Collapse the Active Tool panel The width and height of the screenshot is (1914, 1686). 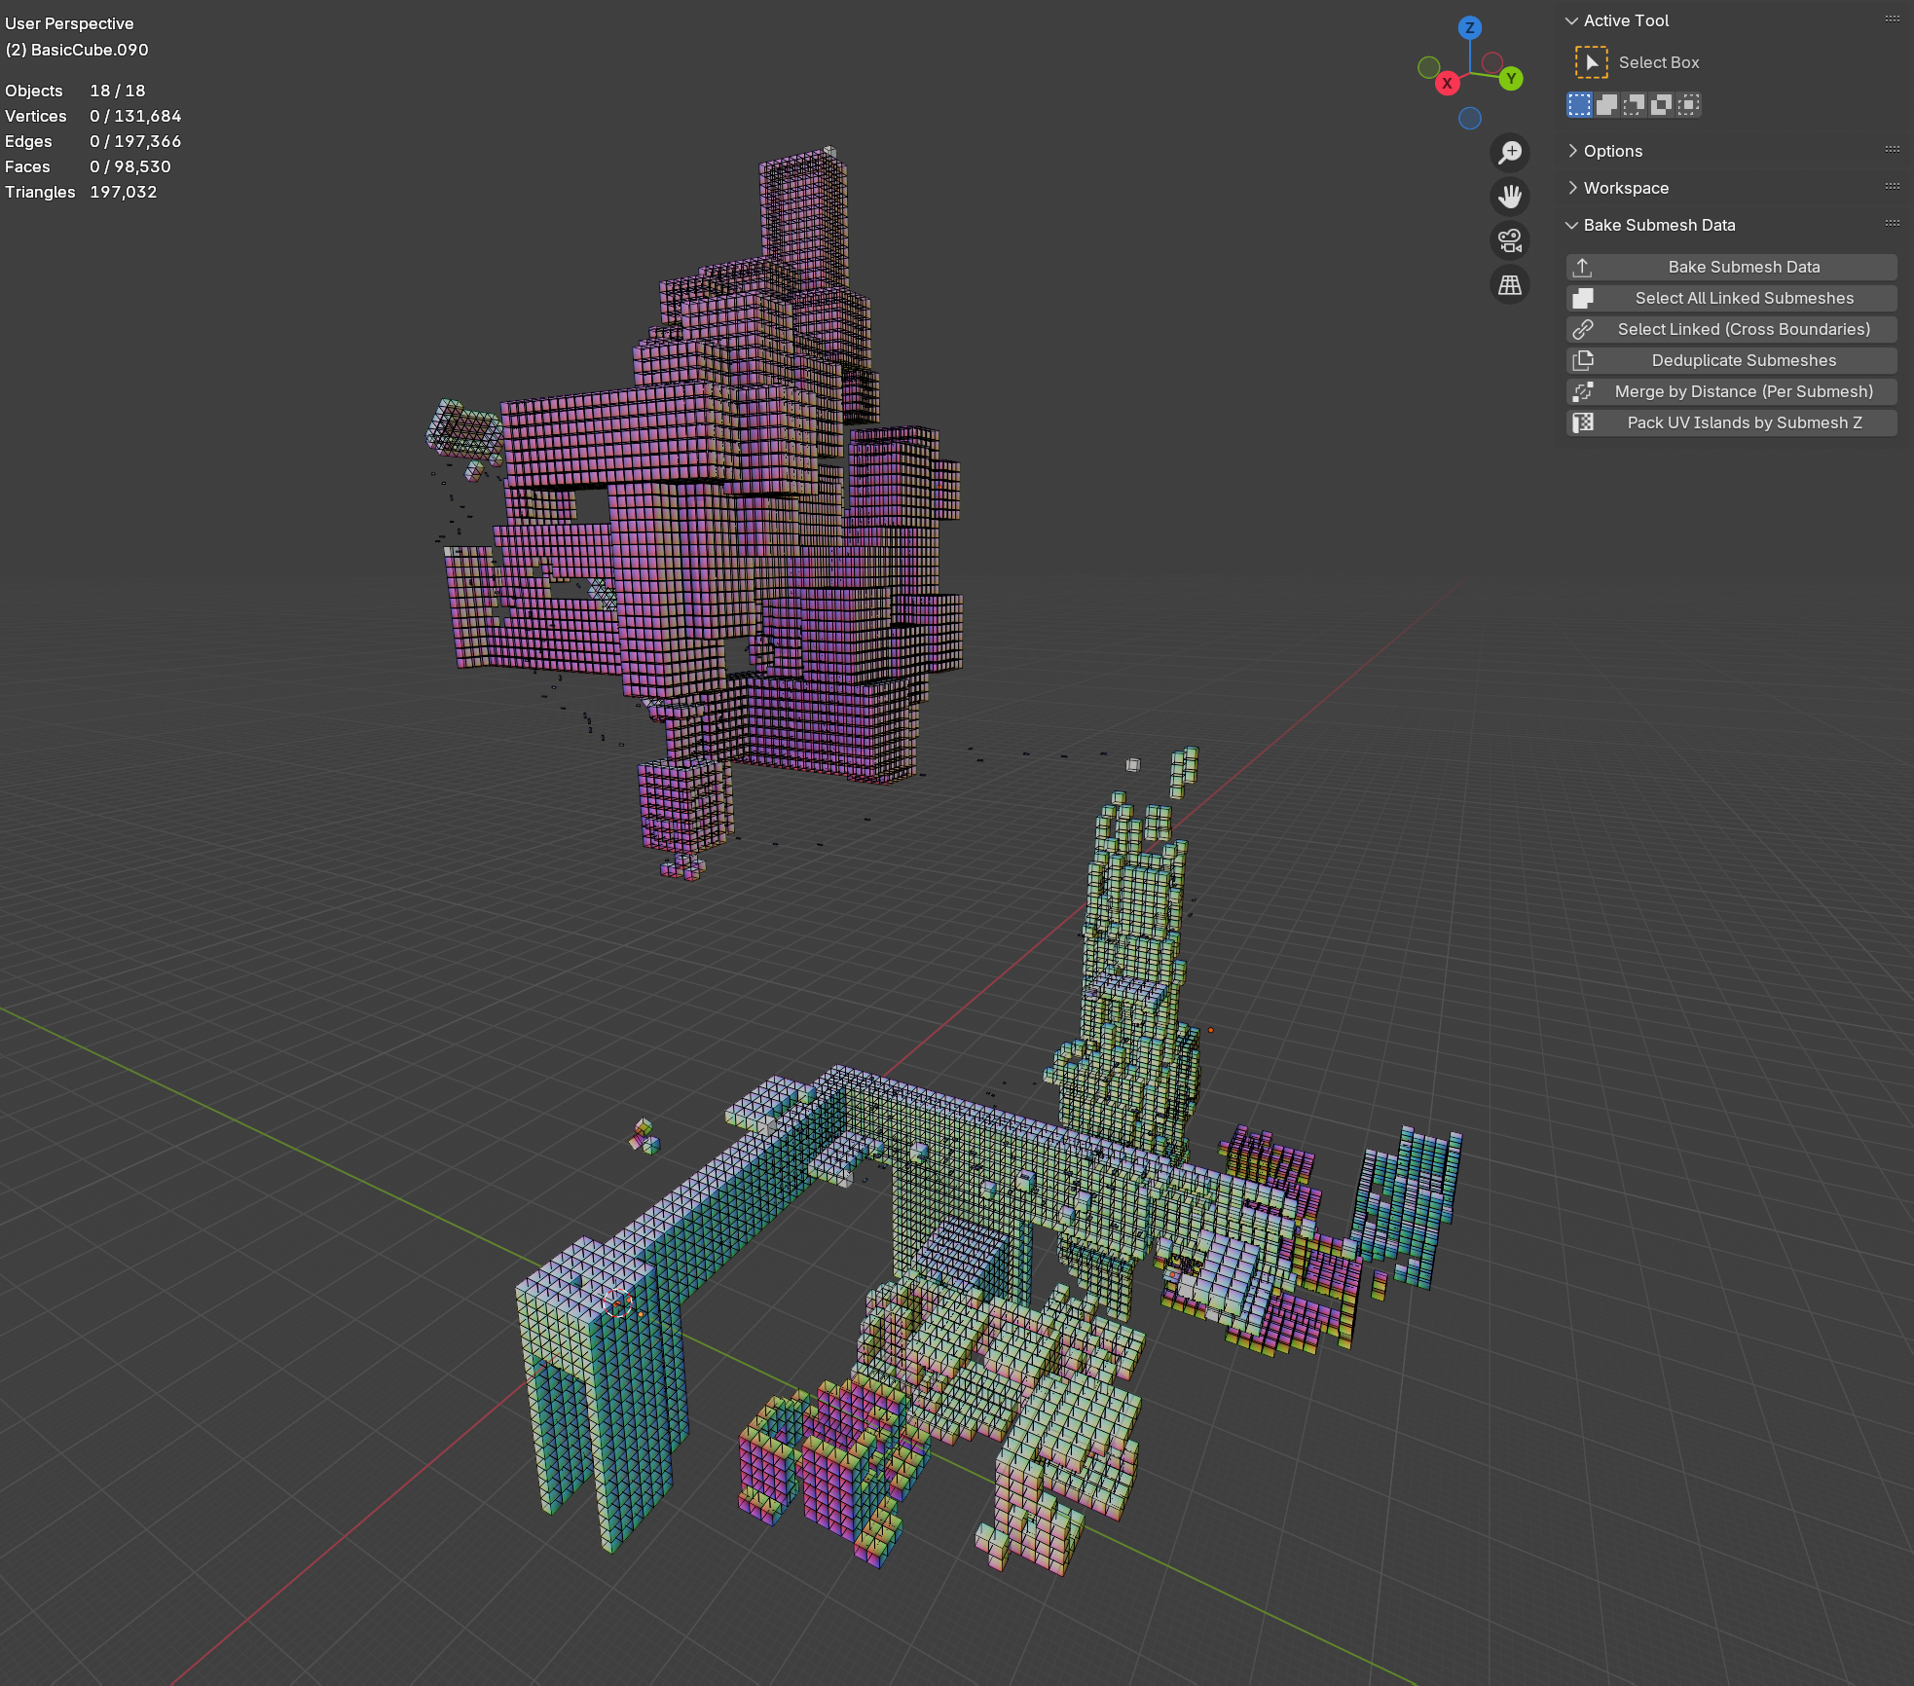(x=1624, y=20)
